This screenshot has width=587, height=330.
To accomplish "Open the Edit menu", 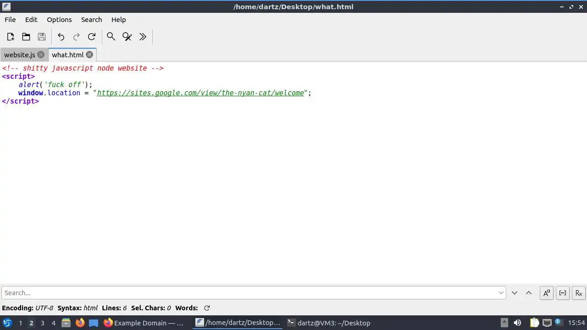I will (31, 20).
